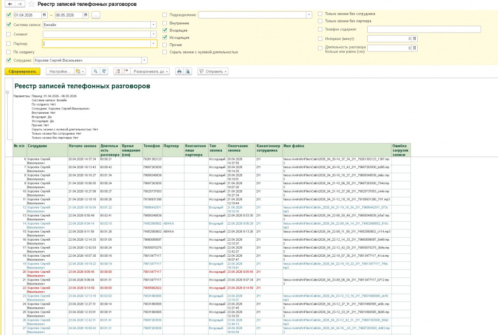Open the Разворачивать до dropdown

pyautogui.click(x=150, y=71)
